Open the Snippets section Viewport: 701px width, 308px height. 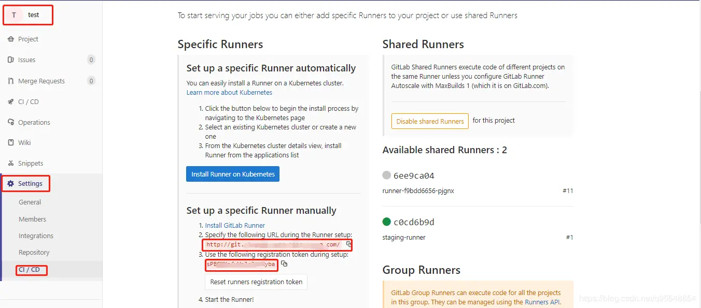(x=31, y=164)
